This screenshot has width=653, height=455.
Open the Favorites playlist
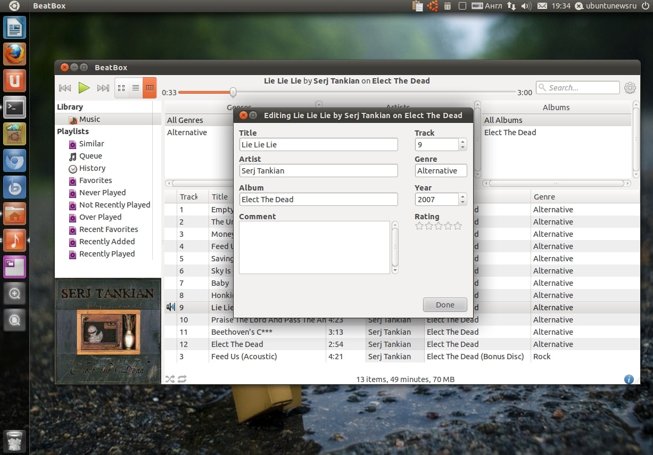(95, 180)
